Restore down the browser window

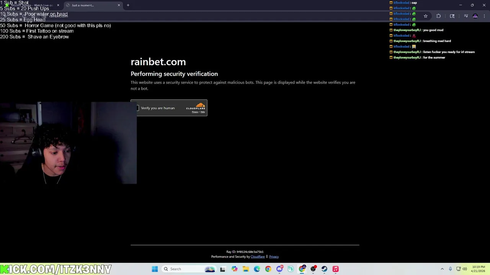pyautogui.click(x=472, y=5)
